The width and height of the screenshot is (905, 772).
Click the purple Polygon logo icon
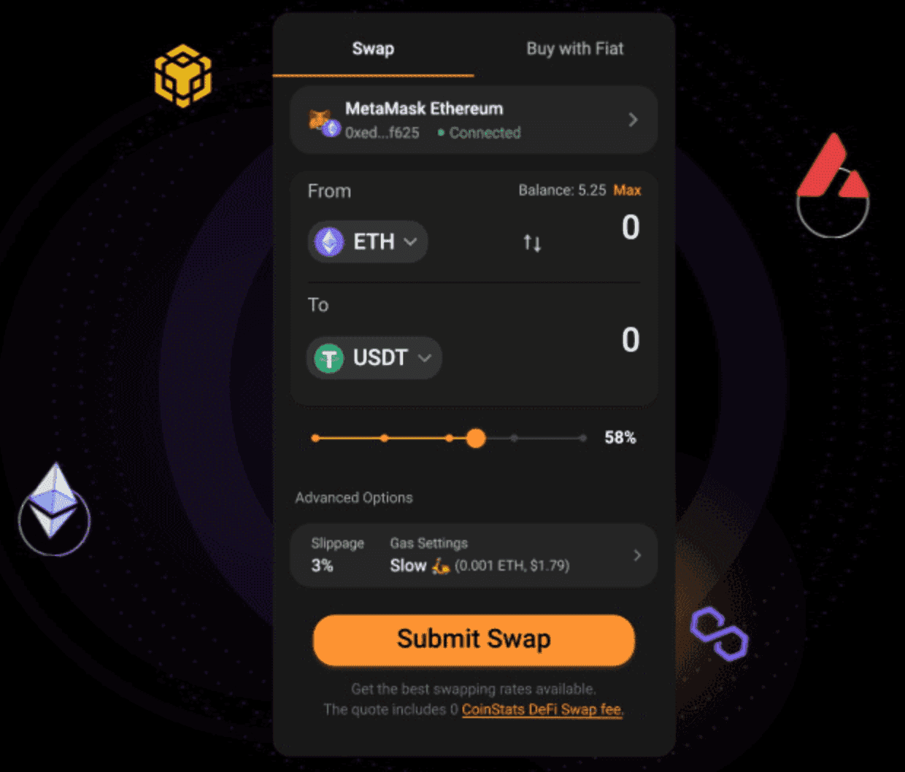point(720,633)
